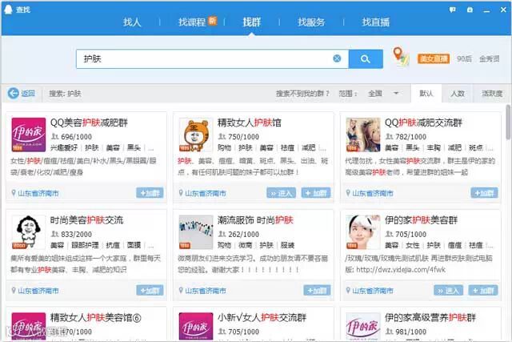The image size is (512, 342).
Task: Sort results by 活跃度
Action: tap(492, 94)
